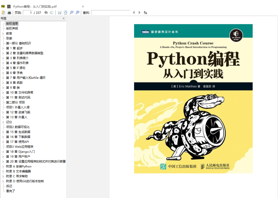This screenshot has width=278, height=198.
Task: Go to next page arrow
Action: pos(51,12)
